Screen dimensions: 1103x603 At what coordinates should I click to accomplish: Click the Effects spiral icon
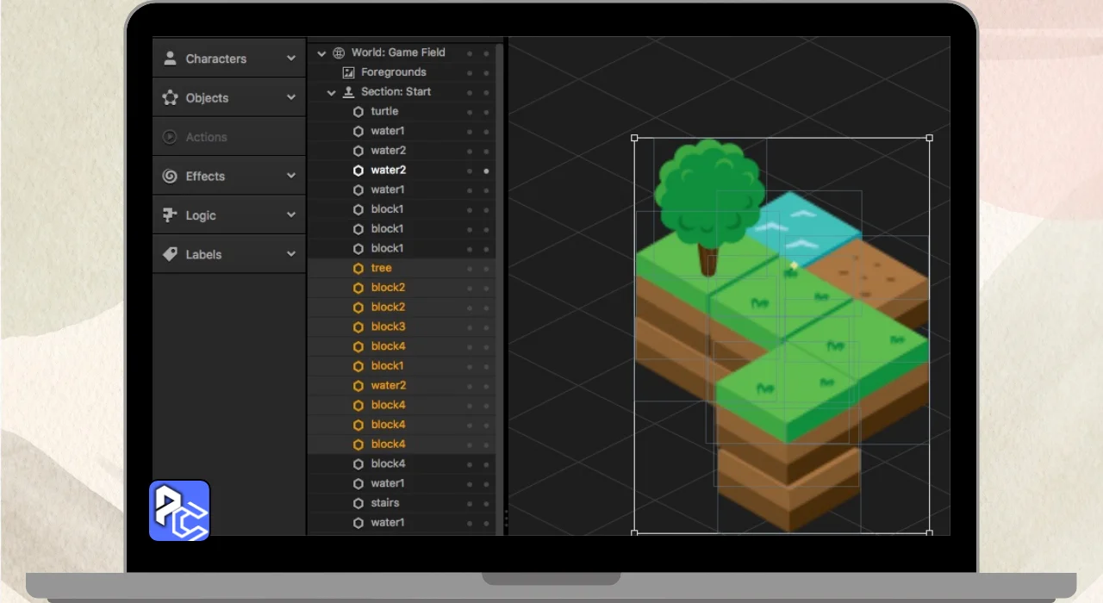click(x=170, y=177)
